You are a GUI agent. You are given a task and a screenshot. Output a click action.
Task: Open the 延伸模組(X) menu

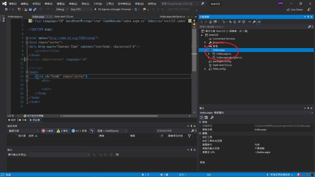124,4
